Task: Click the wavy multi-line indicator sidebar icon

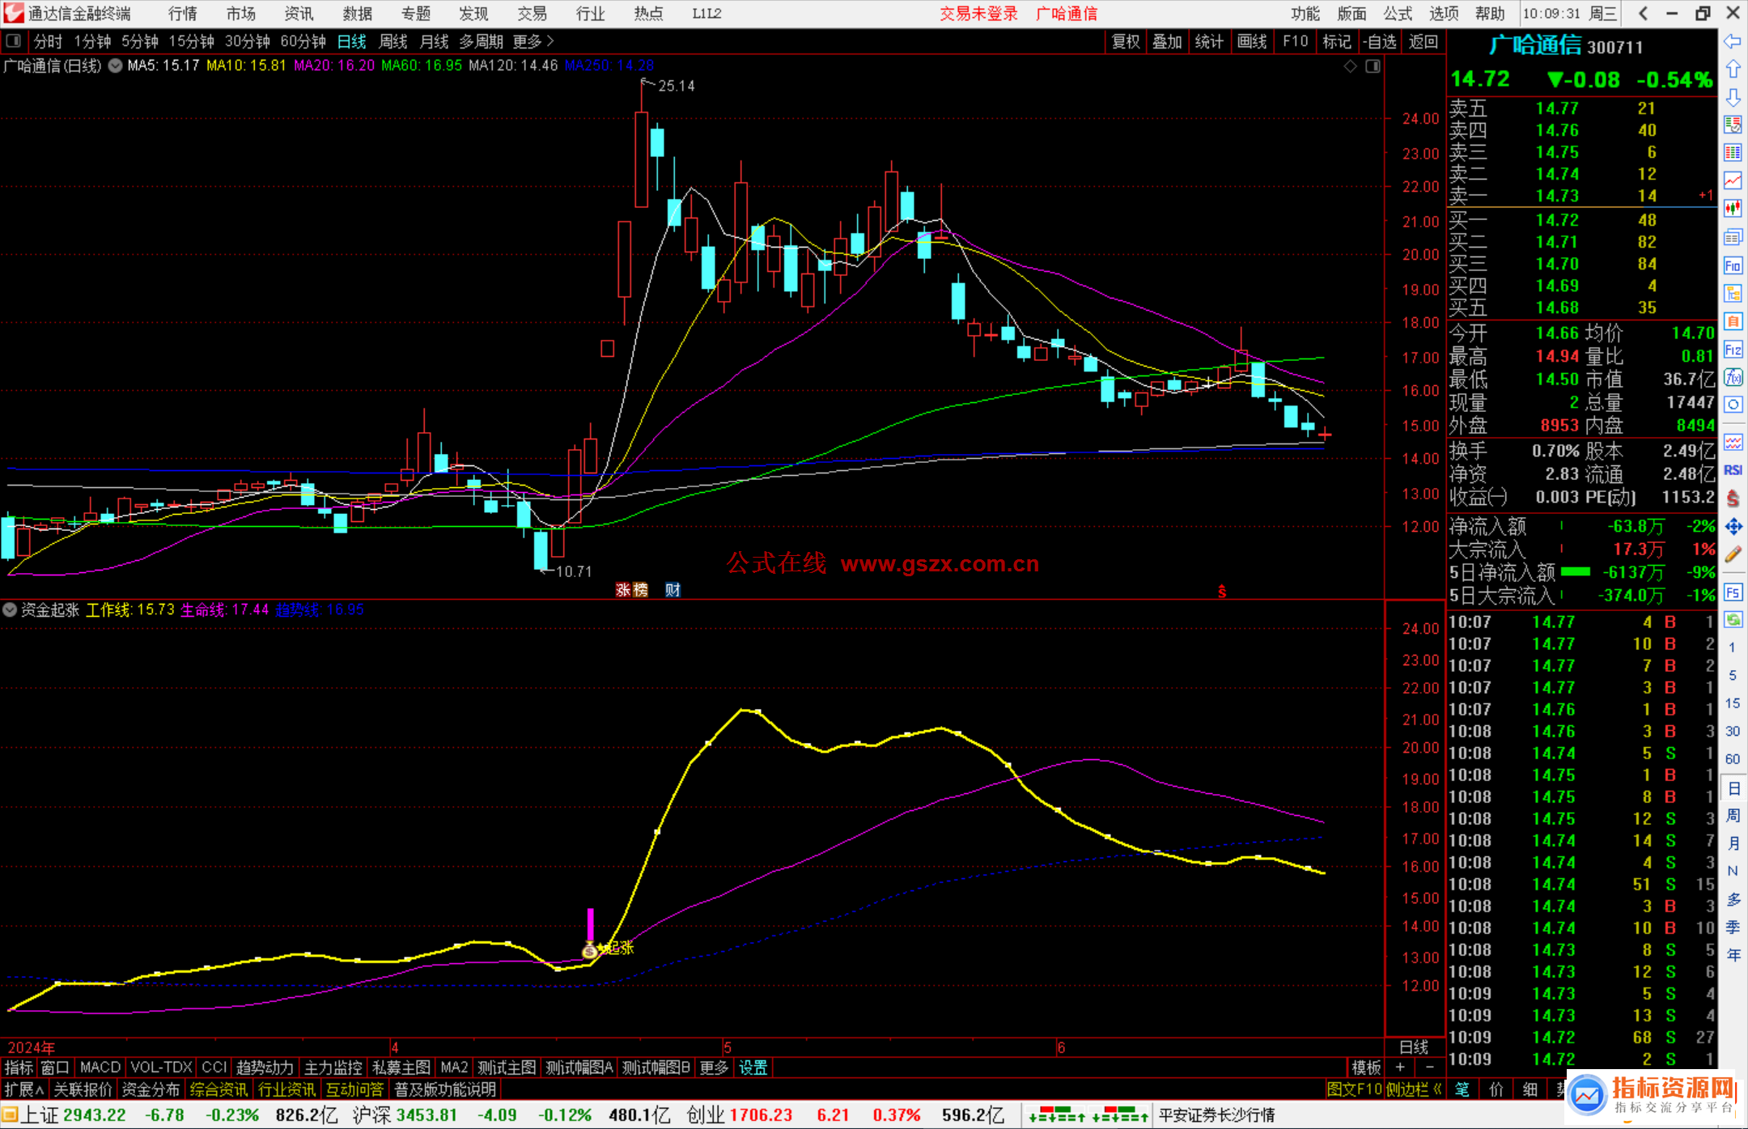Action: click(1733, 442)
